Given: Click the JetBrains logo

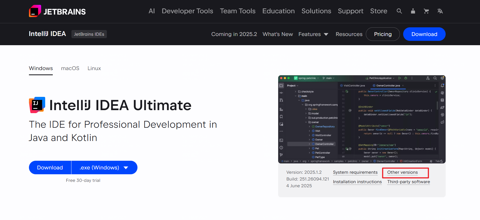Looking at the screenshot, I should tap(57, 11).
